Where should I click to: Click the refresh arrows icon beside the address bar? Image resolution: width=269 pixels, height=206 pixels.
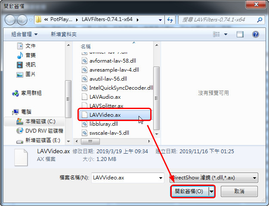(170, 20)
